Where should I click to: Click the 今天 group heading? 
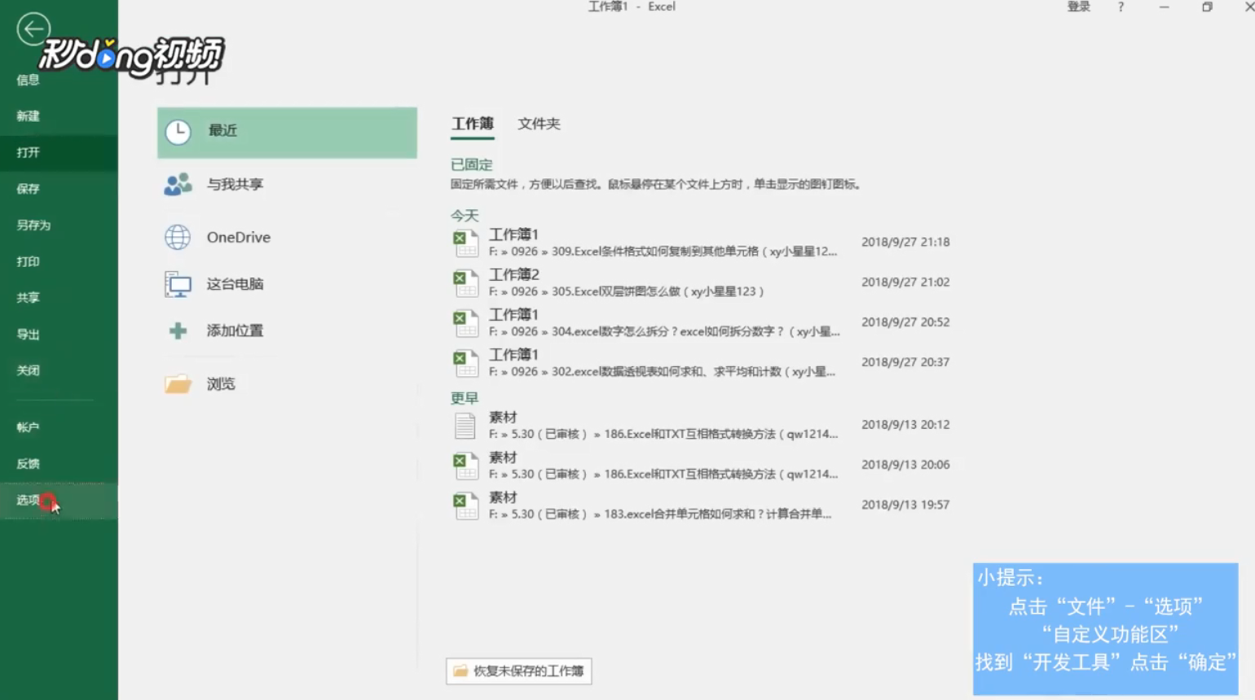[465, 216]
